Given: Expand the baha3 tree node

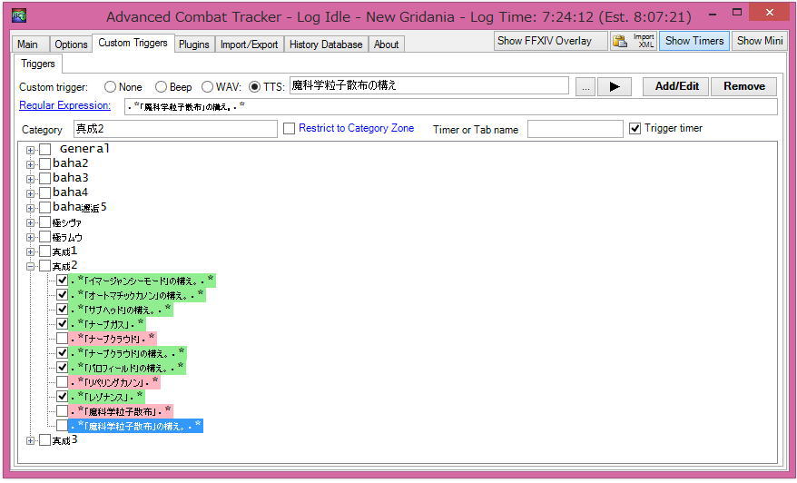Looking at the screenshot, I should (x=31, y=179).
